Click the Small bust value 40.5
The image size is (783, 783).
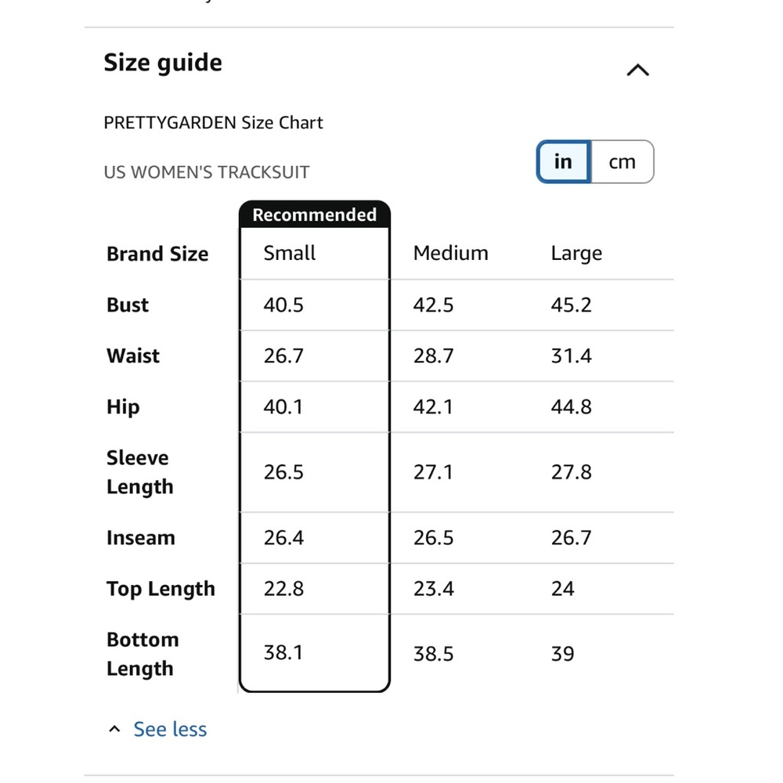click(x=283, y=305)
